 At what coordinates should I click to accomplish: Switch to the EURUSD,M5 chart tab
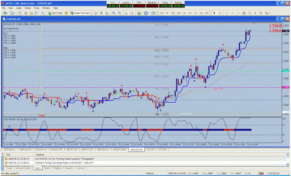pos(136,150)
